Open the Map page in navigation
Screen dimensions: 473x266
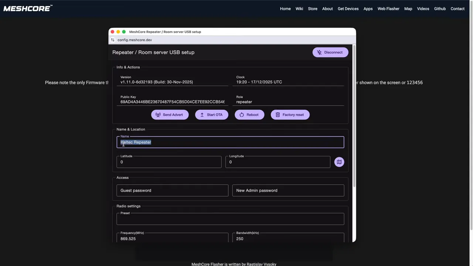pos(408,9)
